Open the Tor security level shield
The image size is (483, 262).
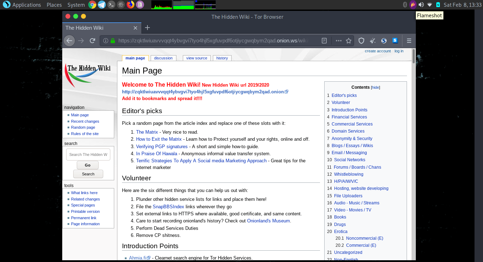click(x=361, y=41)
